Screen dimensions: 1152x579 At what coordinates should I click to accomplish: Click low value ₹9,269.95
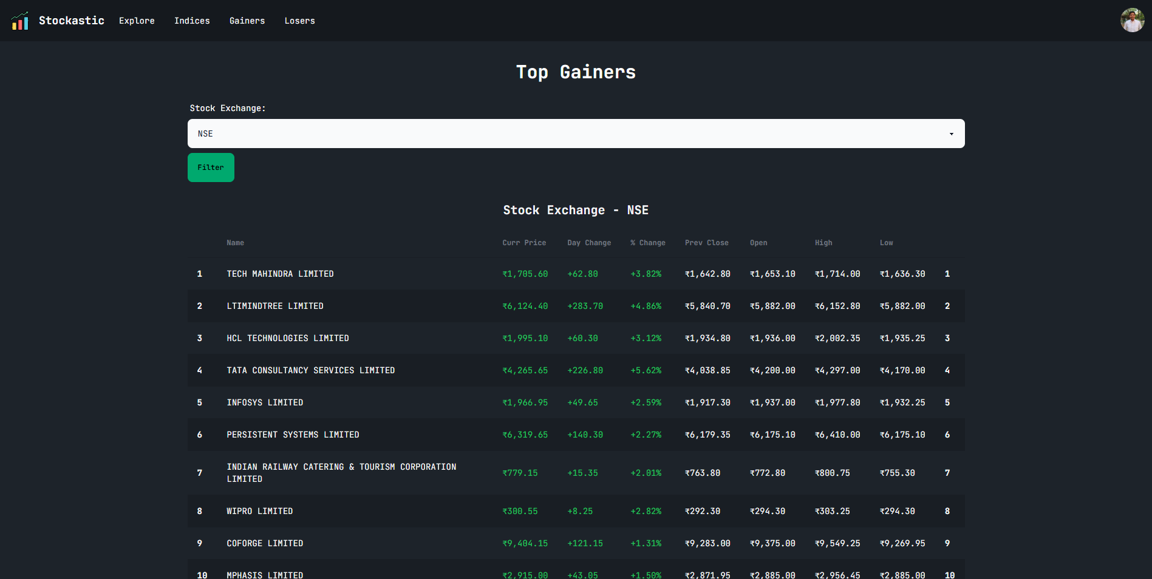903,543
